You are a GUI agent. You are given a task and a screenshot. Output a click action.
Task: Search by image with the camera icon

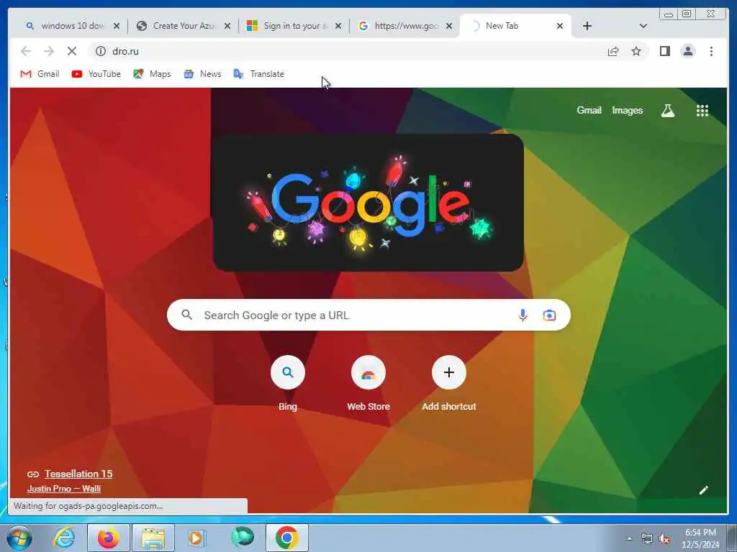[x=549, y=315]
